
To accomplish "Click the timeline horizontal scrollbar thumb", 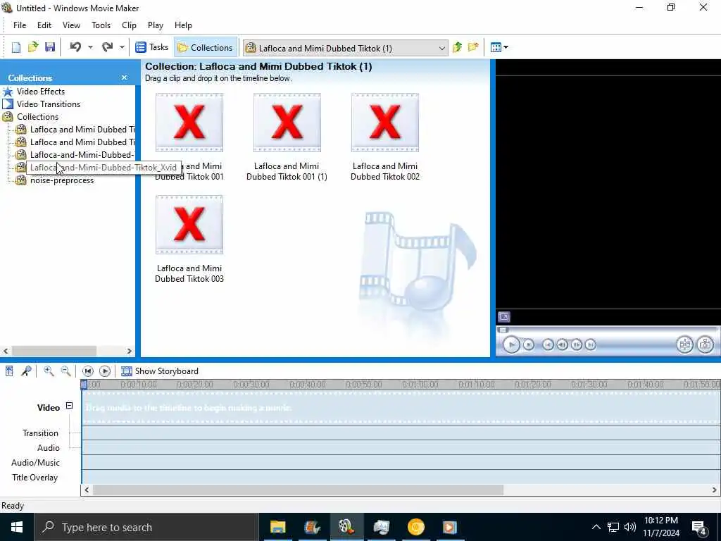I will point(298,490).
